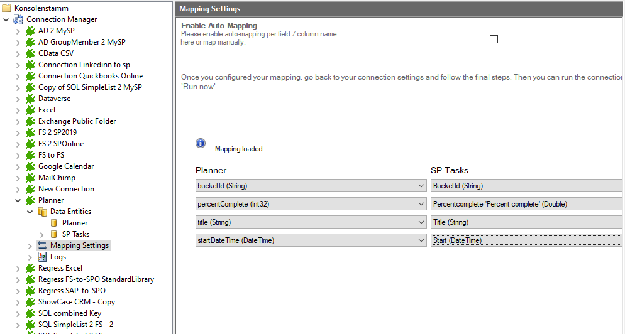
Task: Open the Exchange Public Folder connection
Action: [77, 121]
